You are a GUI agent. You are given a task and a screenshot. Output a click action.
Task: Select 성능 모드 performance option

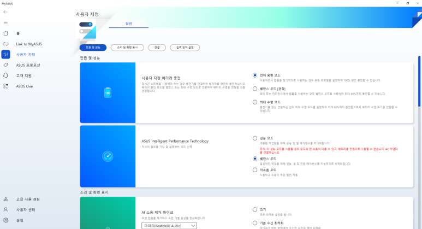[x=255, y=138]
